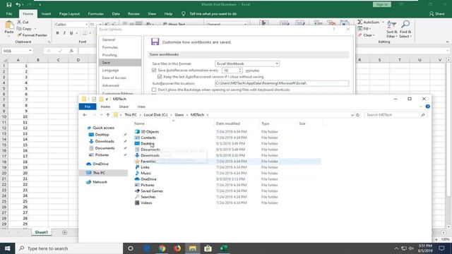Open Microsoft Store from the taskbar
This screenshot has height=254, width=452.
[x=208, y=248]
